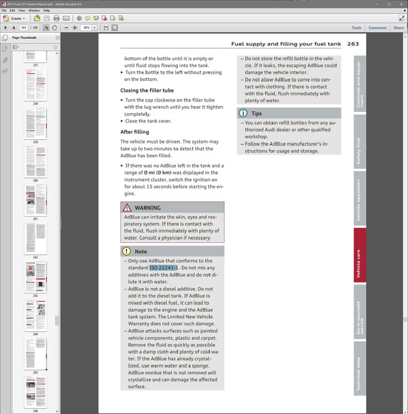Open the Attachments paperclip panel icon

point(5,60)
